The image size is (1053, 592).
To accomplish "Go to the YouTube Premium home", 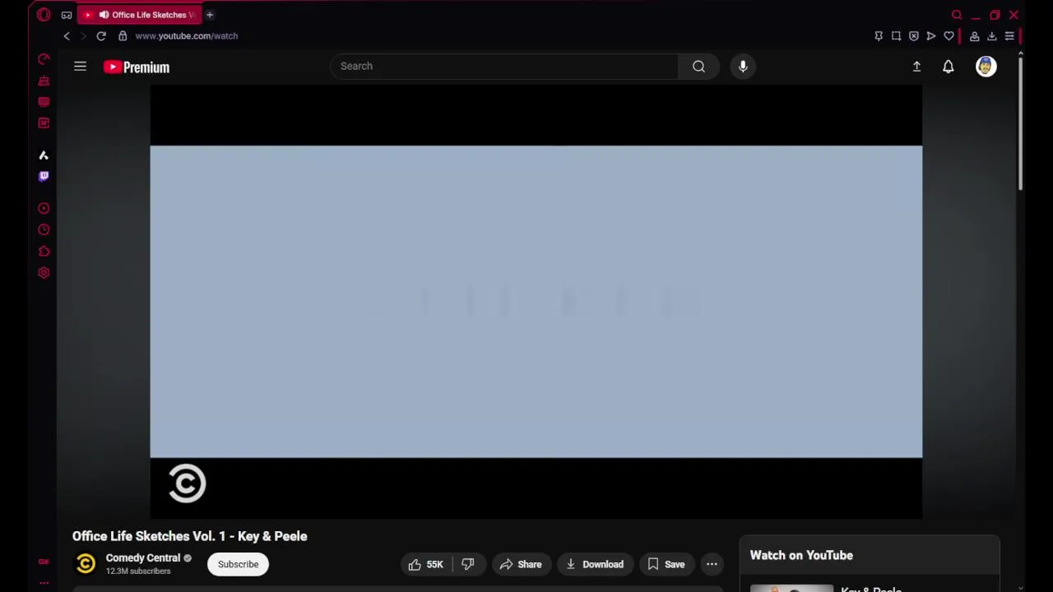I will [137, 67].
